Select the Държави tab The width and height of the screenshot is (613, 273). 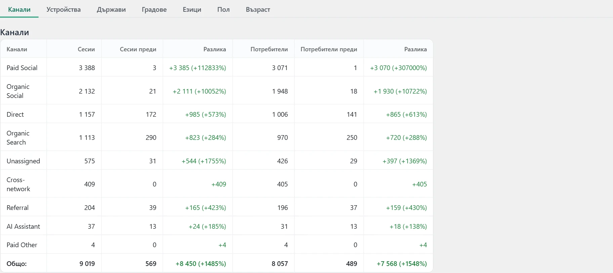(111, 9)
